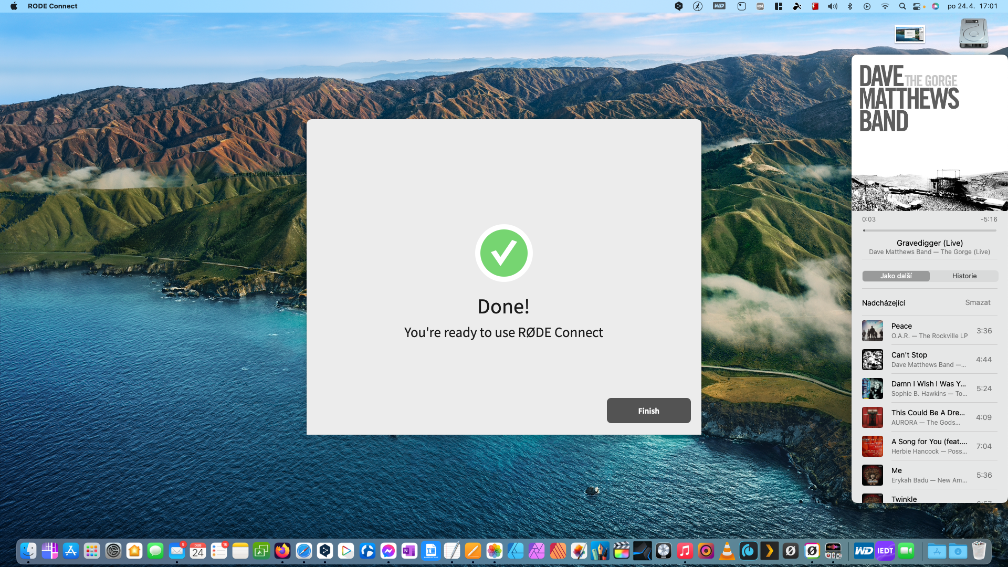This screenshot has height=567, width=1008.
Task: Open the sound volume menu bar icon
Action: click(x=833, y=6)
